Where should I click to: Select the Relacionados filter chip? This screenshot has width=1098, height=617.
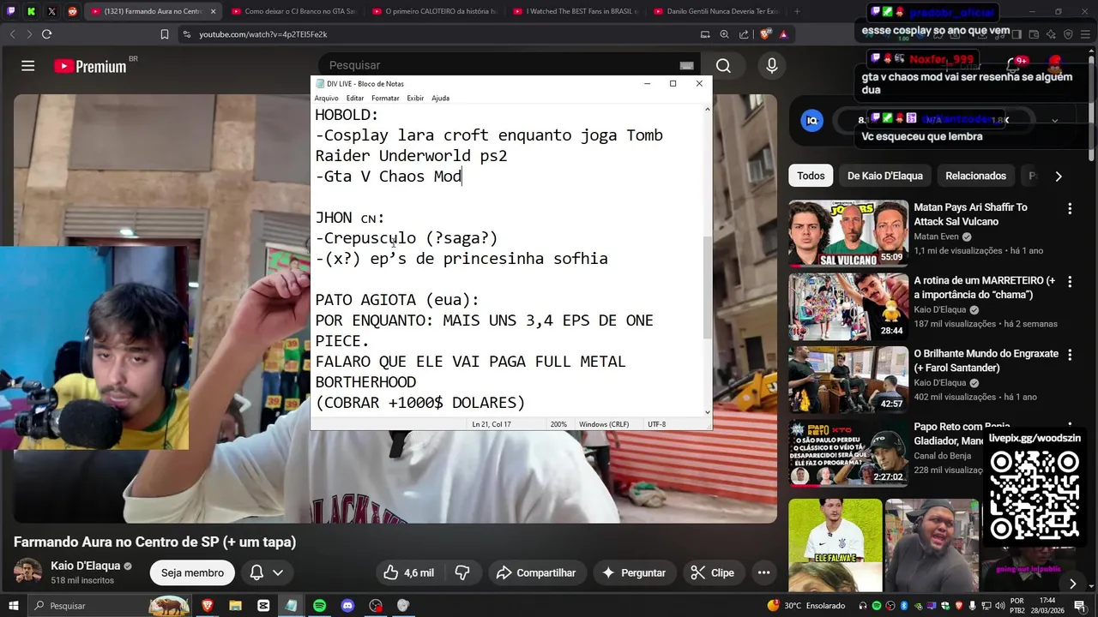975,176
